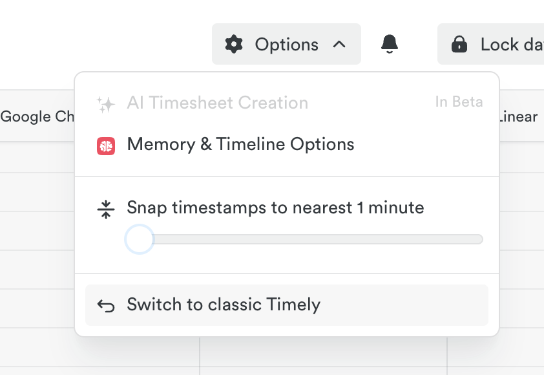
Task: Click the padlock icon on Lock day
Action: [459, 44]
